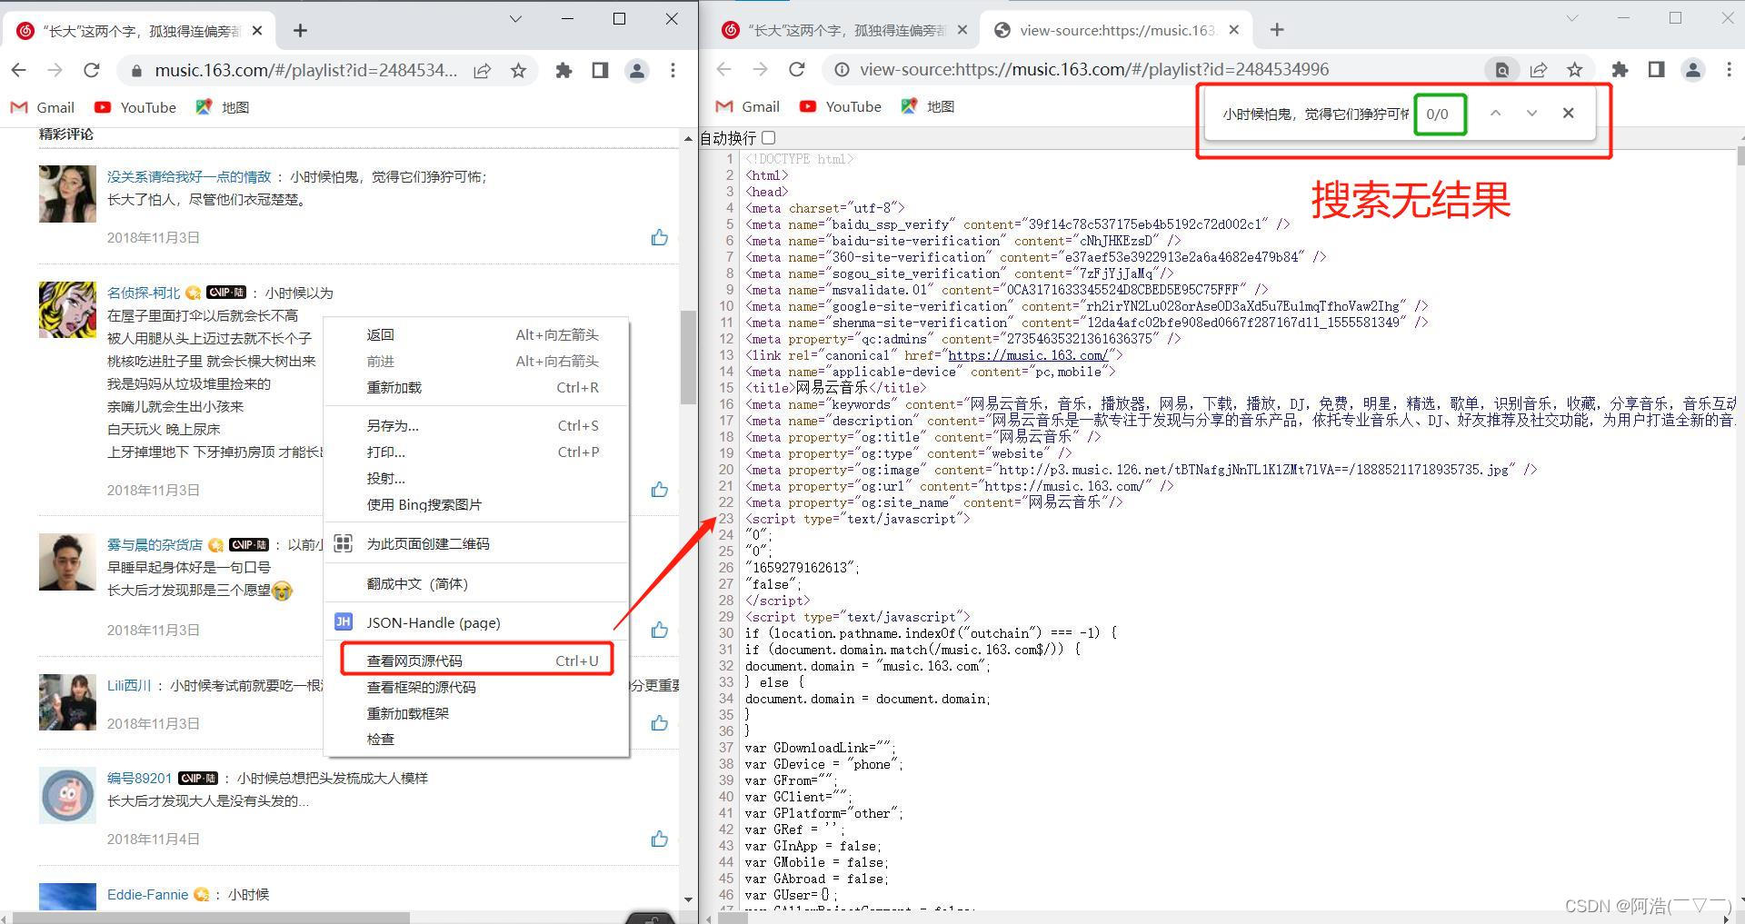1745x924 pixels.
Task: Open Chrome menu dots in right window
Action: click(x=1729, y=69)
